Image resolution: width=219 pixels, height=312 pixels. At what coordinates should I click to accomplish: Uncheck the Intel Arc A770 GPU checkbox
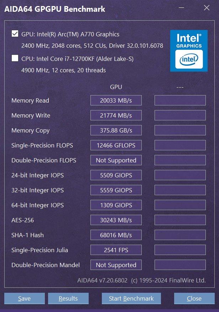tap(15, 33)
